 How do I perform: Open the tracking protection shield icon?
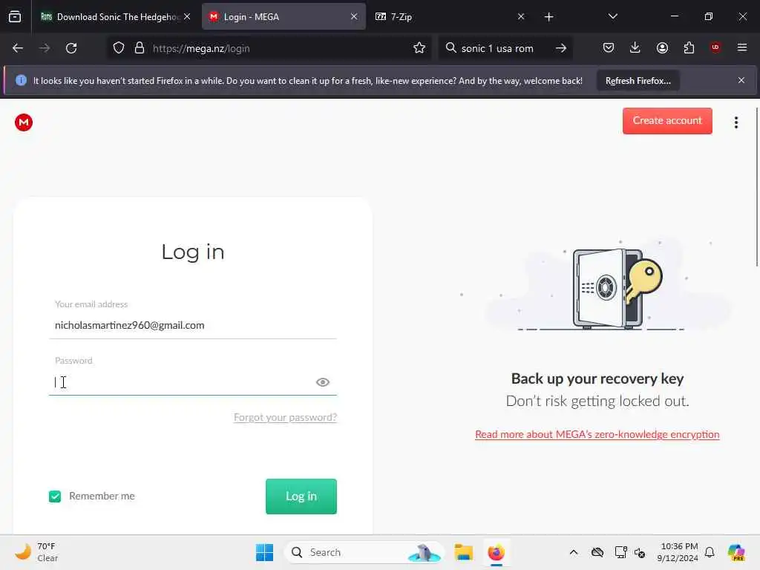(x=118, y=48)
